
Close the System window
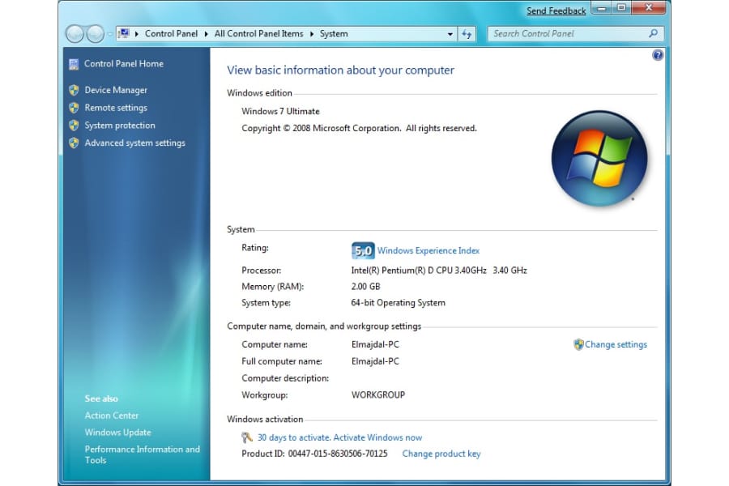[649, 8]
